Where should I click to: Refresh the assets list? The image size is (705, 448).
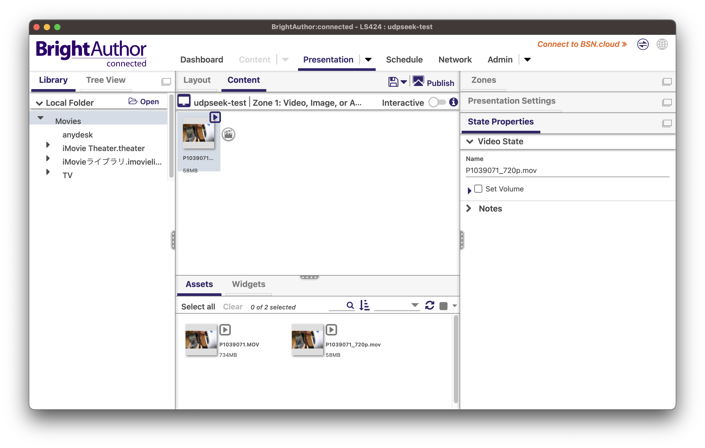pyautogui.click(x=430, y=306)
